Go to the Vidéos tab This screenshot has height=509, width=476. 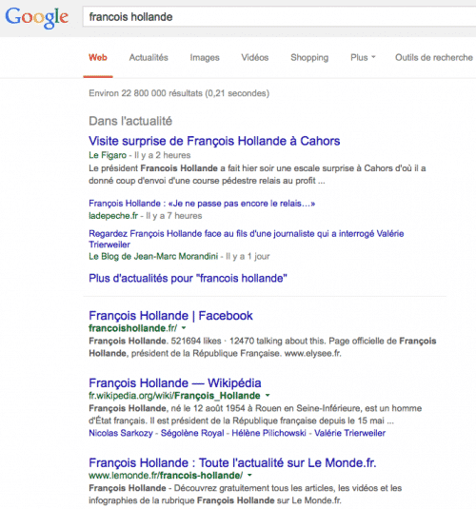[255, 57]
